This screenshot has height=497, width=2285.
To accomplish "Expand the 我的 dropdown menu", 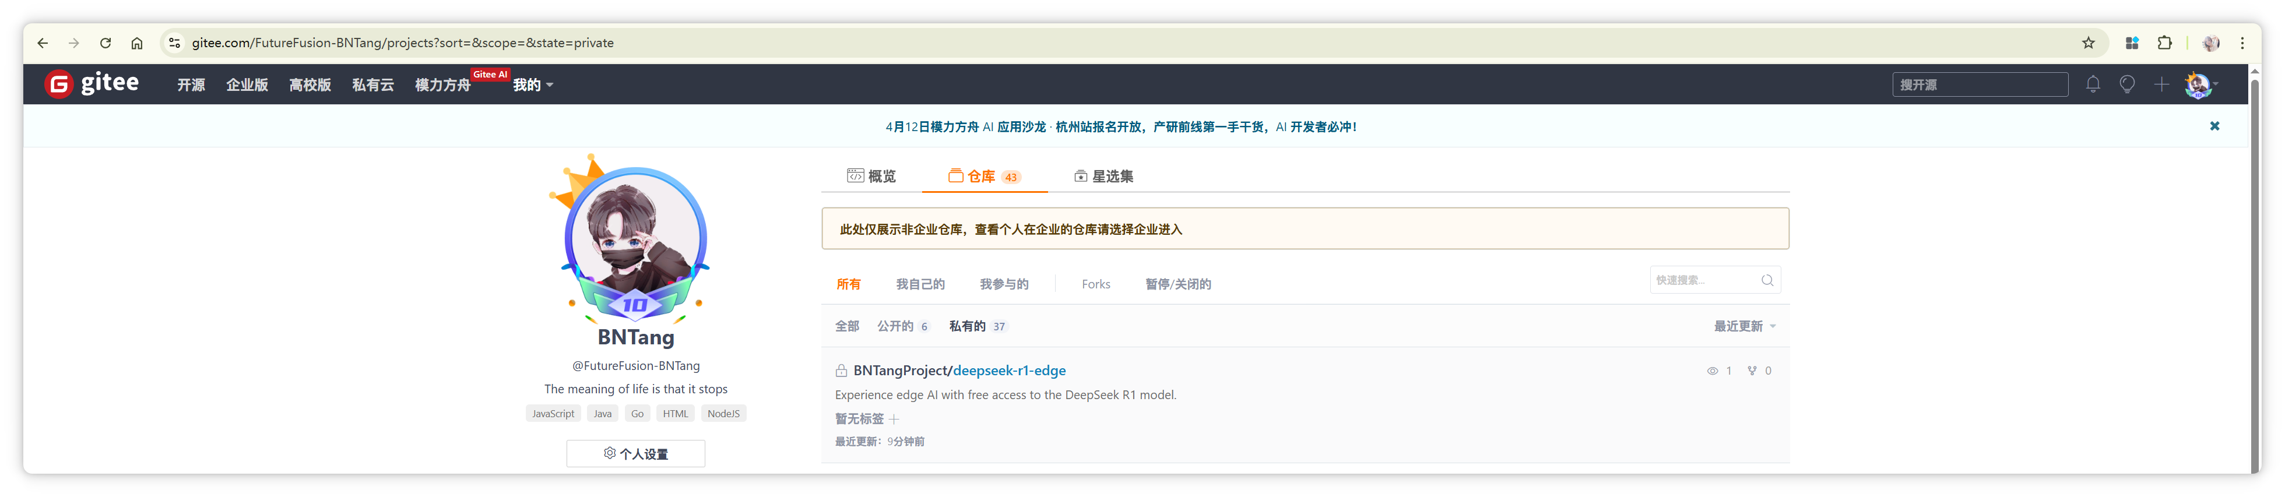I will point(533,85).
